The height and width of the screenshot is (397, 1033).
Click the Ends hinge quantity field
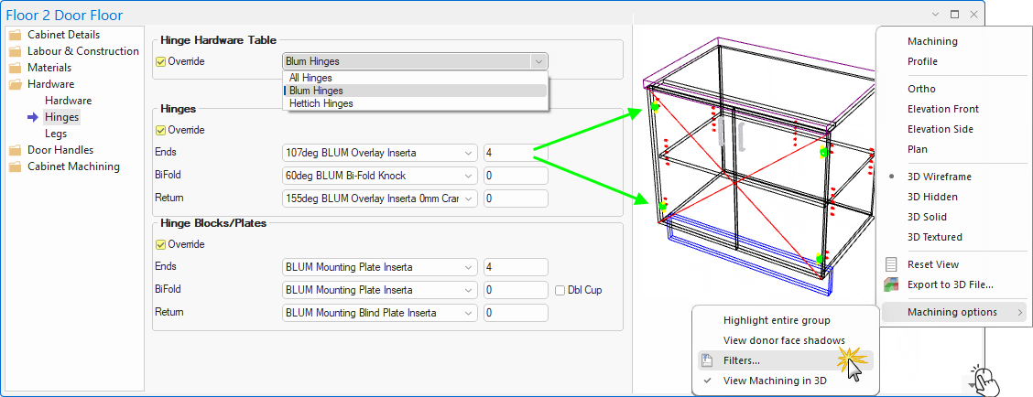(516, 153)
